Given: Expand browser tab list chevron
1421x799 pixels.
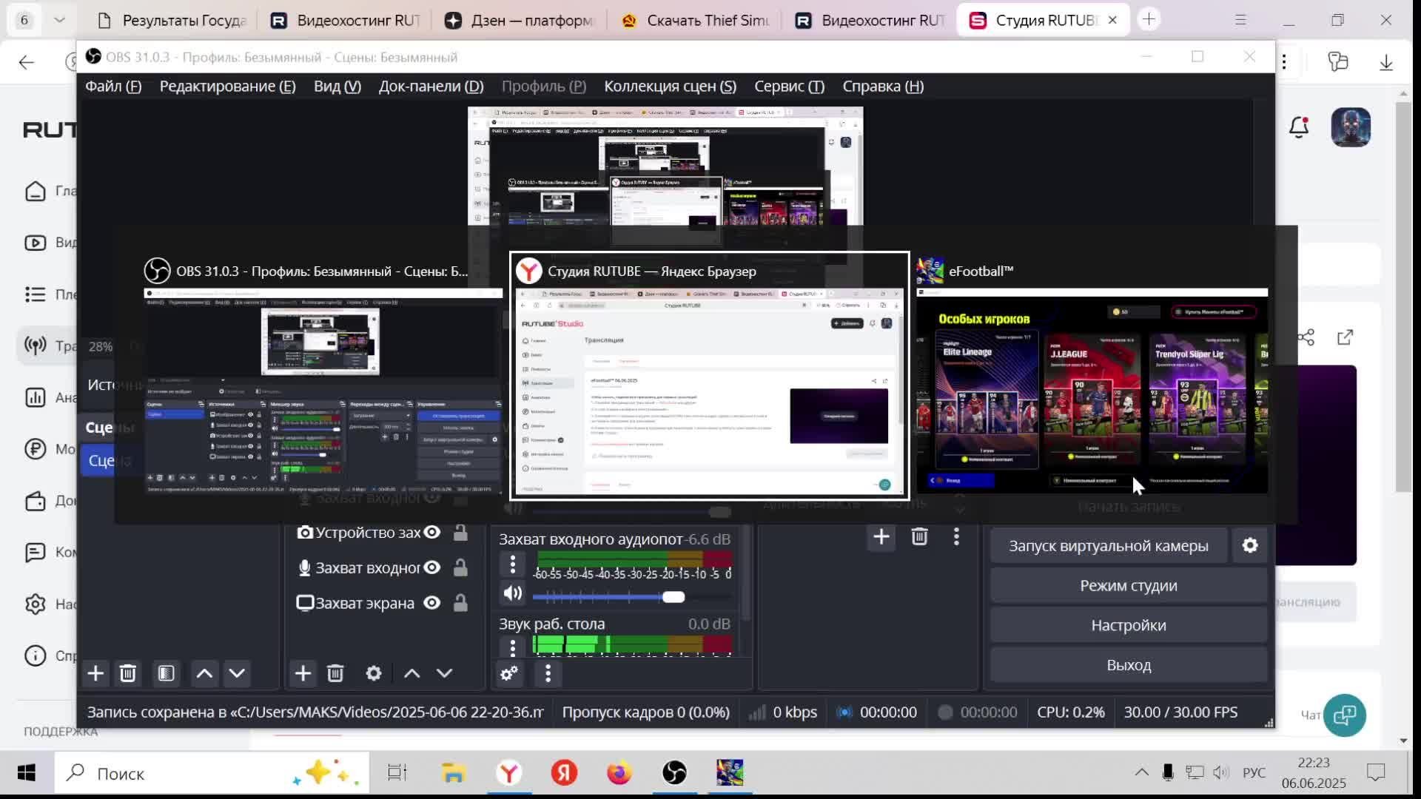Looking at the screenshot, I should coord(60,20).
